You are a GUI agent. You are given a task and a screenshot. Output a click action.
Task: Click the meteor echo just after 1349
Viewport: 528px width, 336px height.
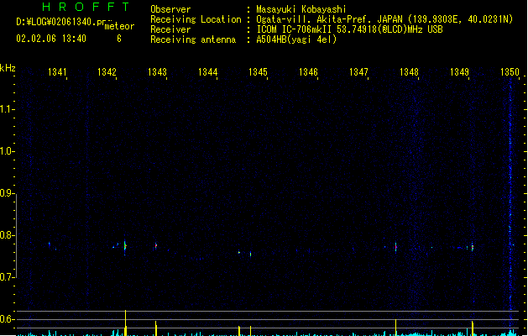click(473, 247)
